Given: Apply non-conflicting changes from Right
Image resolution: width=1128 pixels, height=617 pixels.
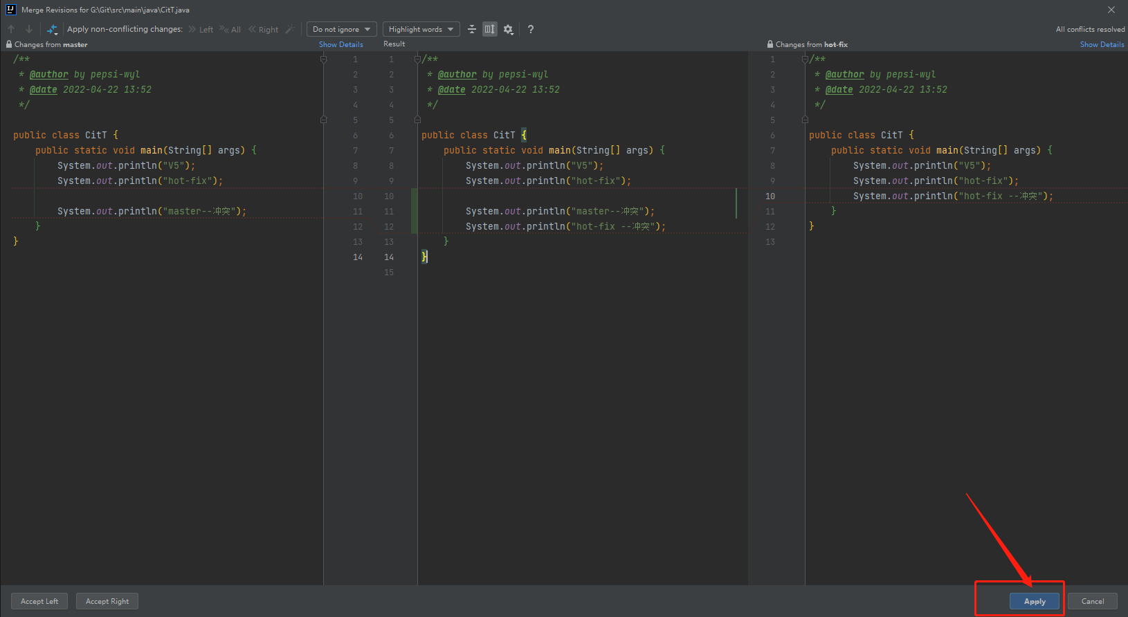Looking at the screenshot, I should coord(263,29).
